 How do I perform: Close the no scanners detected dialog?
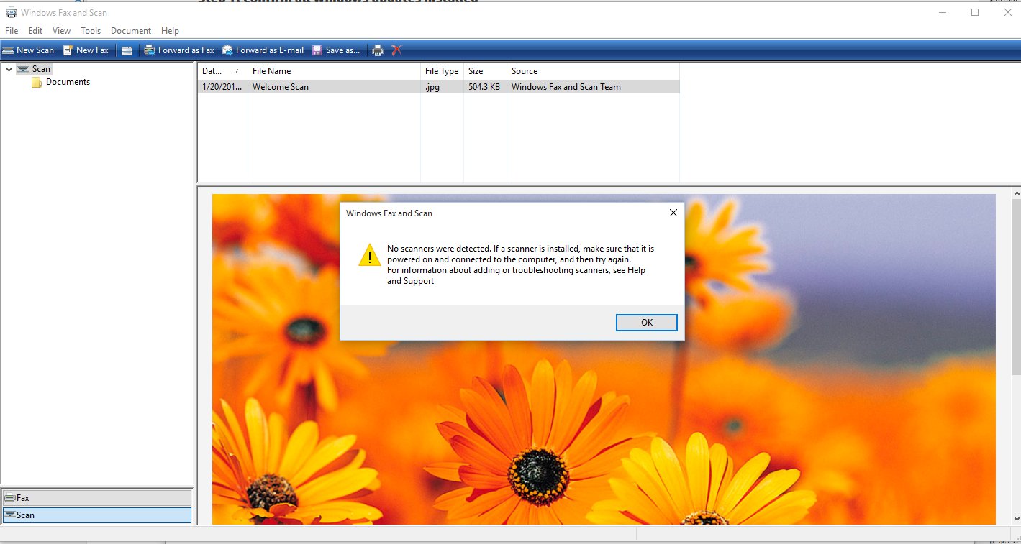click(x=646, y=323)
